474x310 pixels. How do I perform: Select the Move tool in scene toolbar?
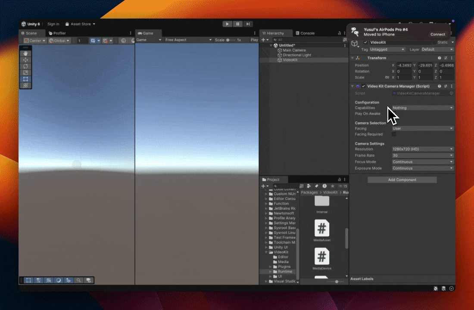26,60
